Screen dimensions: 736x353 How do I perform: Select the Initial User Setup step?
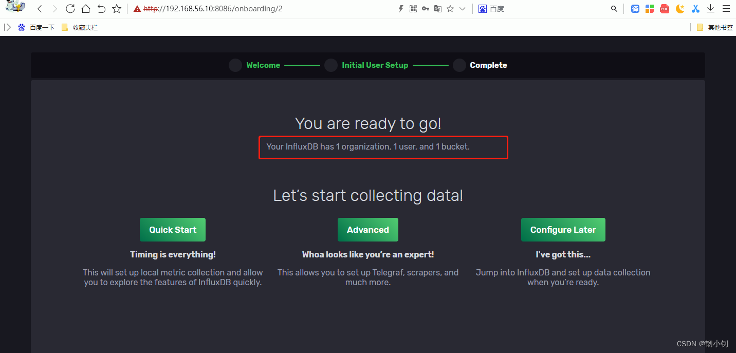pyautogui.click(x=366, y=65)
